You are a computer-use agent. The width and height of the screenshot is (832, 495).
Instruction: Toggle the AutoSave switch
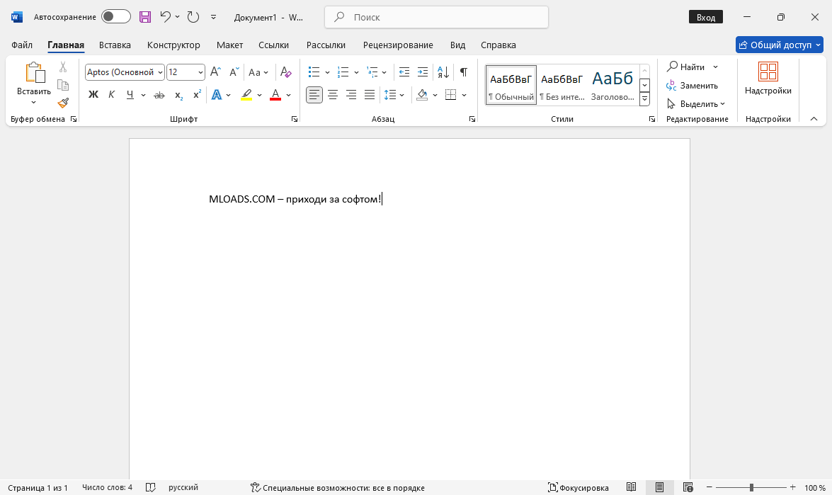click(115, 17)
